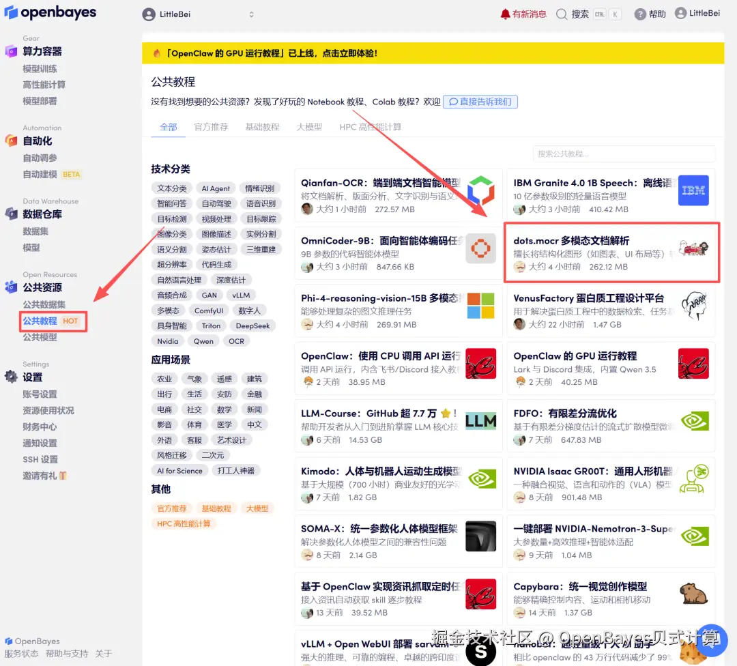The image size is (737, 666).
Task: Select the 基础教程 tab
Action: point(262,127)
